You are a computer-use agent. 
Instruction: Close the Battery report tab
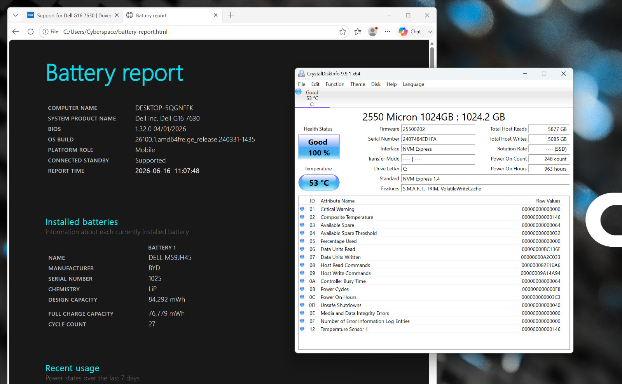point(216,15)
